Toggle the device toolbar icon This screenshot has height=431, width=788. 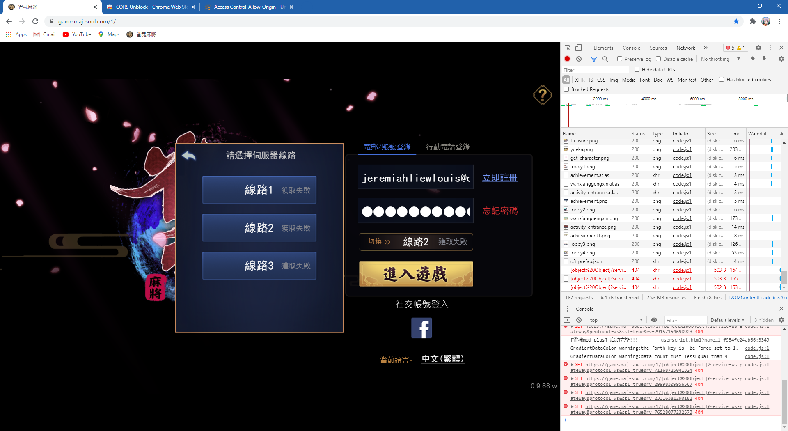pyautogui.click(x=579, y=48)
